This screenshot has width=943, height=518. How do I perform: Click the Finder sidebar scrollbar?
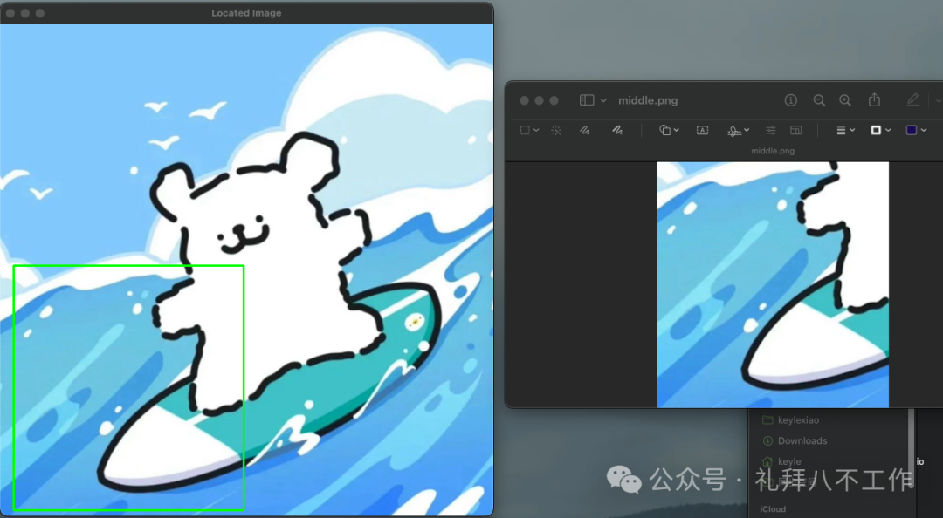(912, 447)
